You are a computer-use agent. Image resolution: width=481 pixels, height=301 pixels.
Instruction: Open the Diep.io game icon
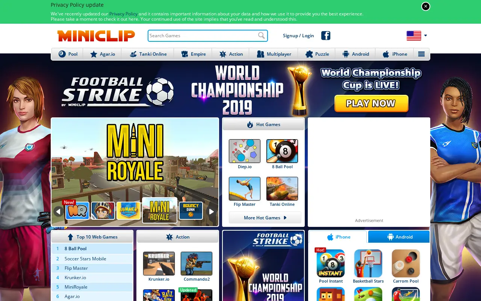tap(245, 151)
